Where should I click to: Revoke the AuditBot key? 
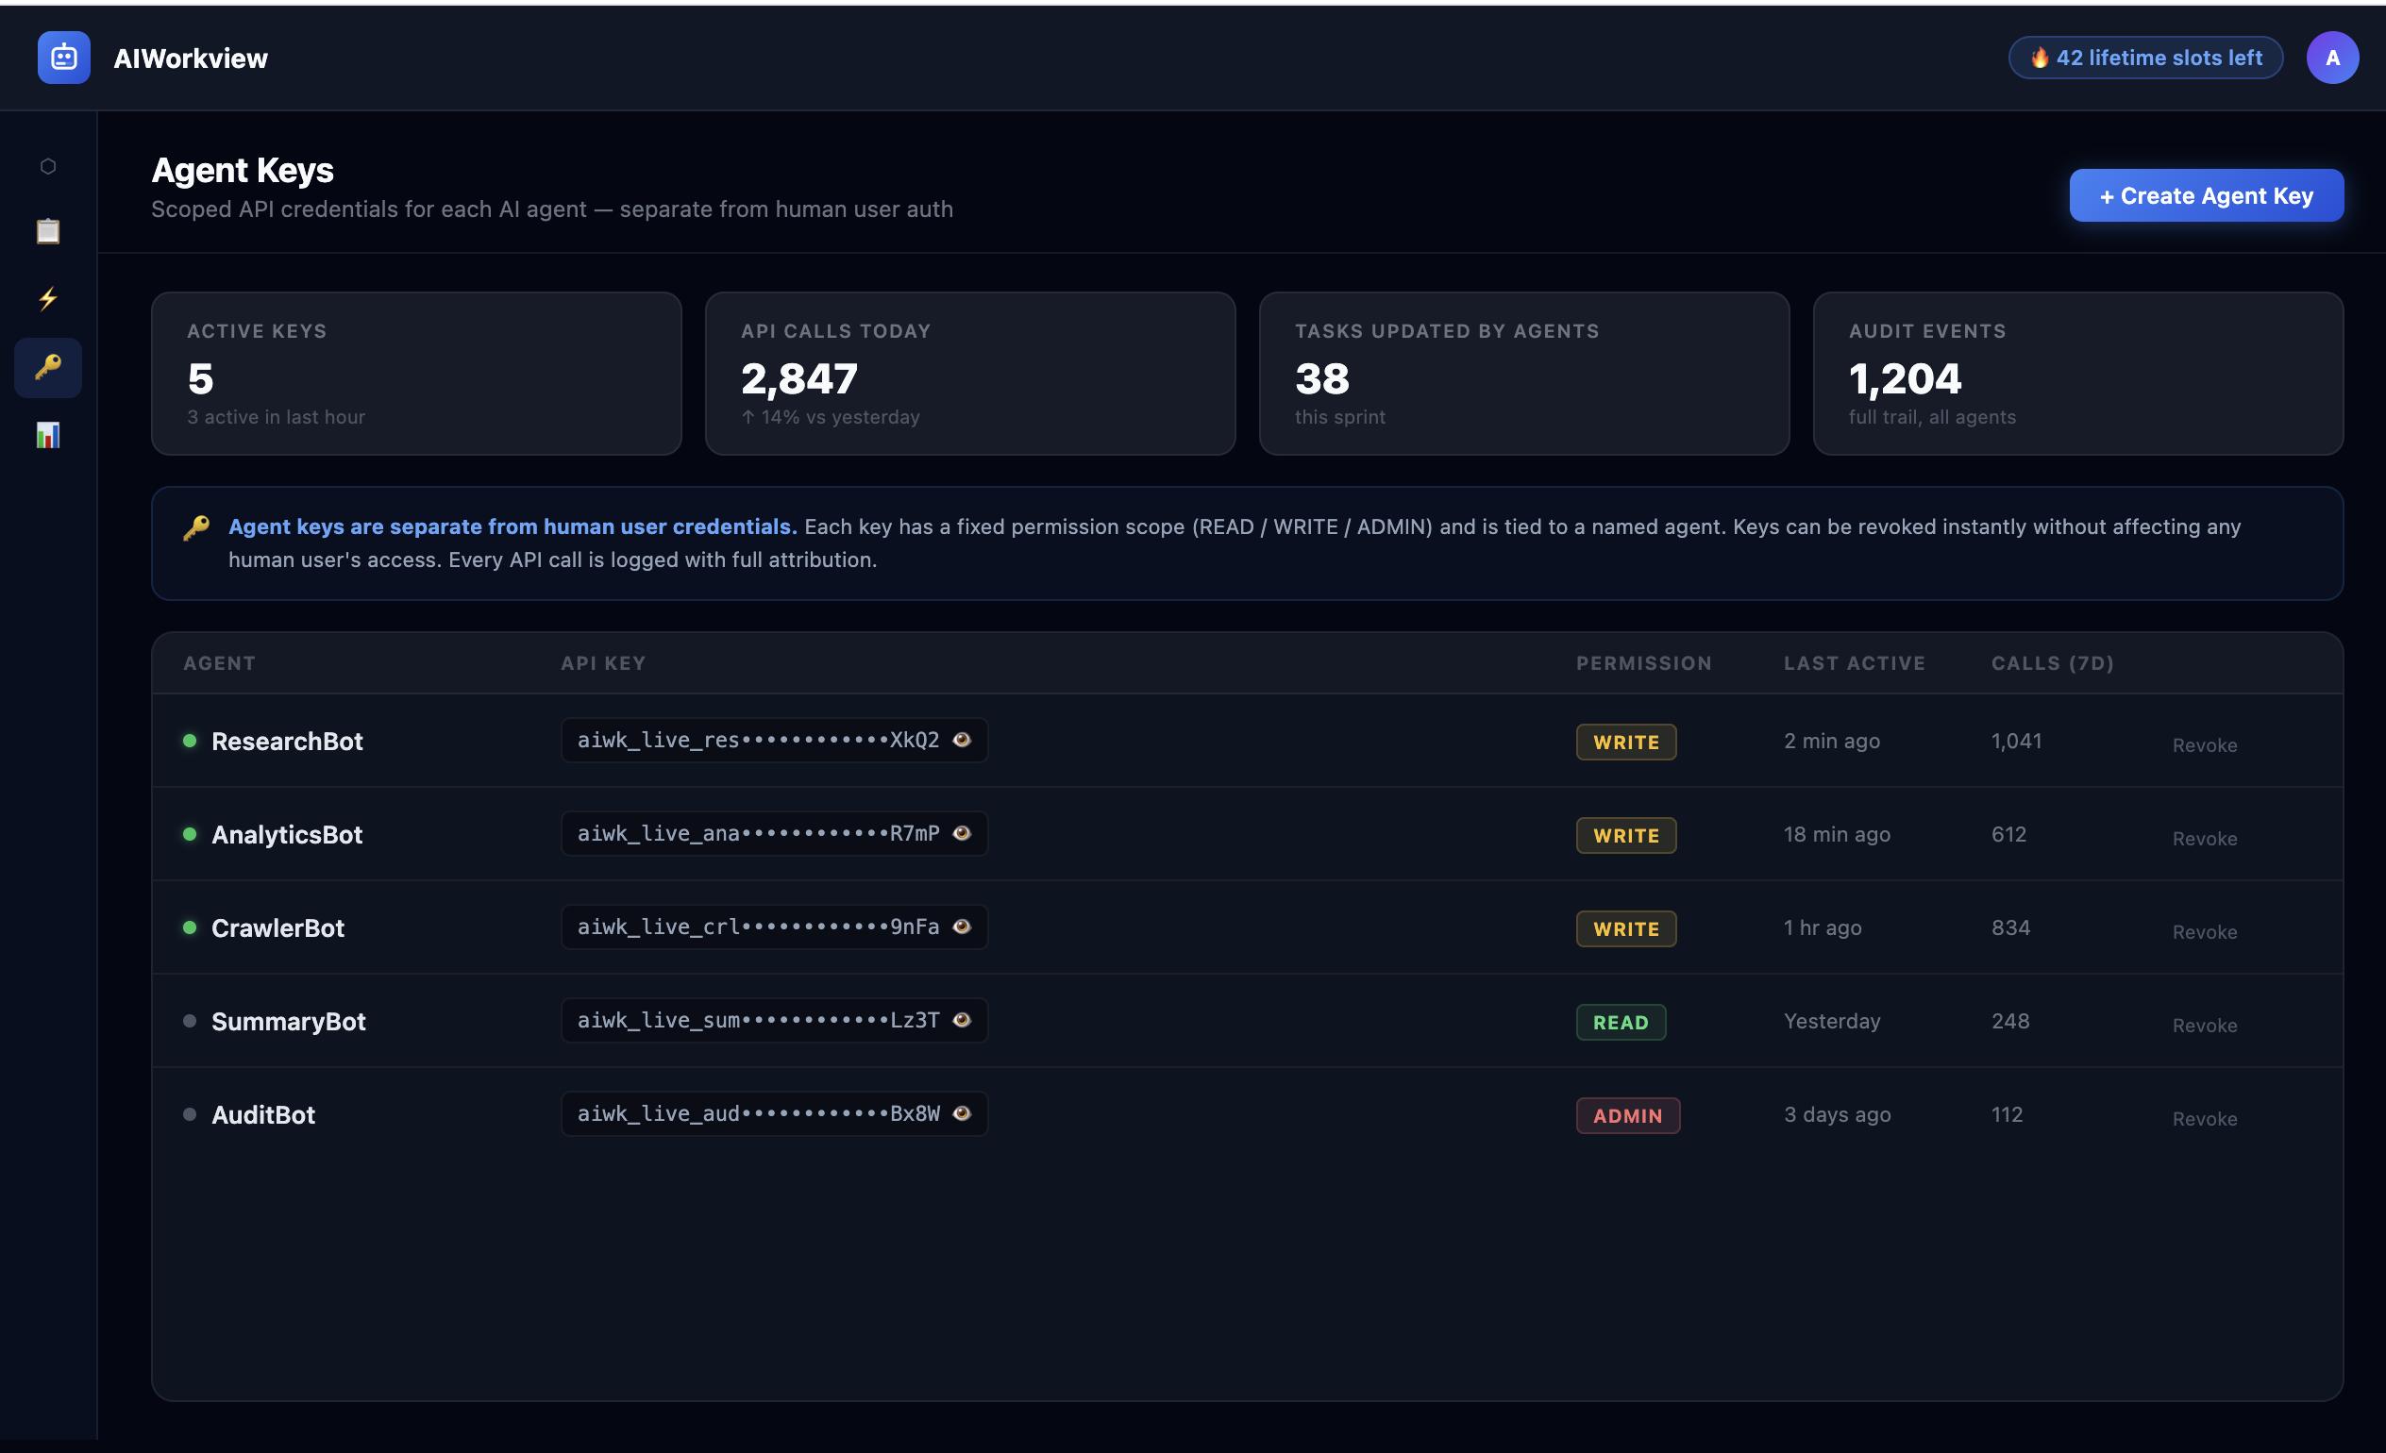[x=2204, y=1119]
